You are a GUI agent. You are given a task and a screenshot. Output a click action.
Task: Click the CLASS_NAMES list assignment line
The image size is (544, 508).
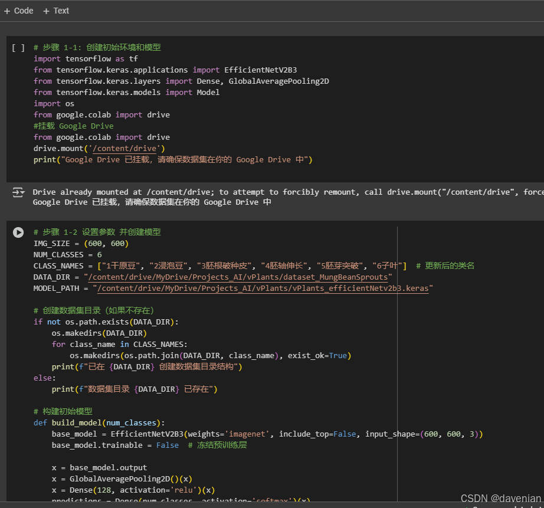pyautogui.click(x=220, y=266)
